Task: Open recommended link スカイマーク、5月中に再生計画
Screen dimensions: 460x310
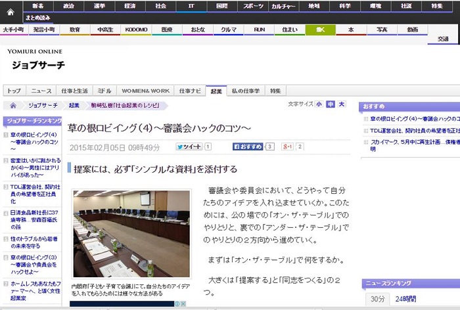Action: click(415, 145)
